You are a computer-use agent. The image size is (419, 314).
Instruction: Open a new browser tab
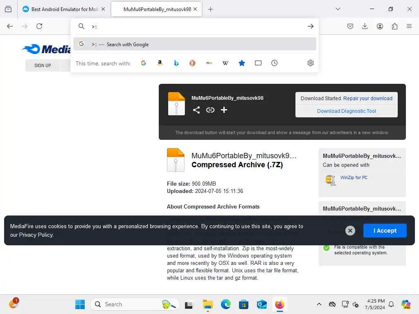click(x=211, y=9)
